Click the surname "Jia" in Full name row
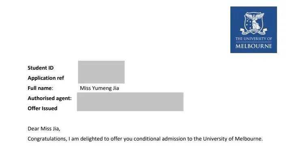The width and height of the screenshot is (292, 162). click(115, 88)
